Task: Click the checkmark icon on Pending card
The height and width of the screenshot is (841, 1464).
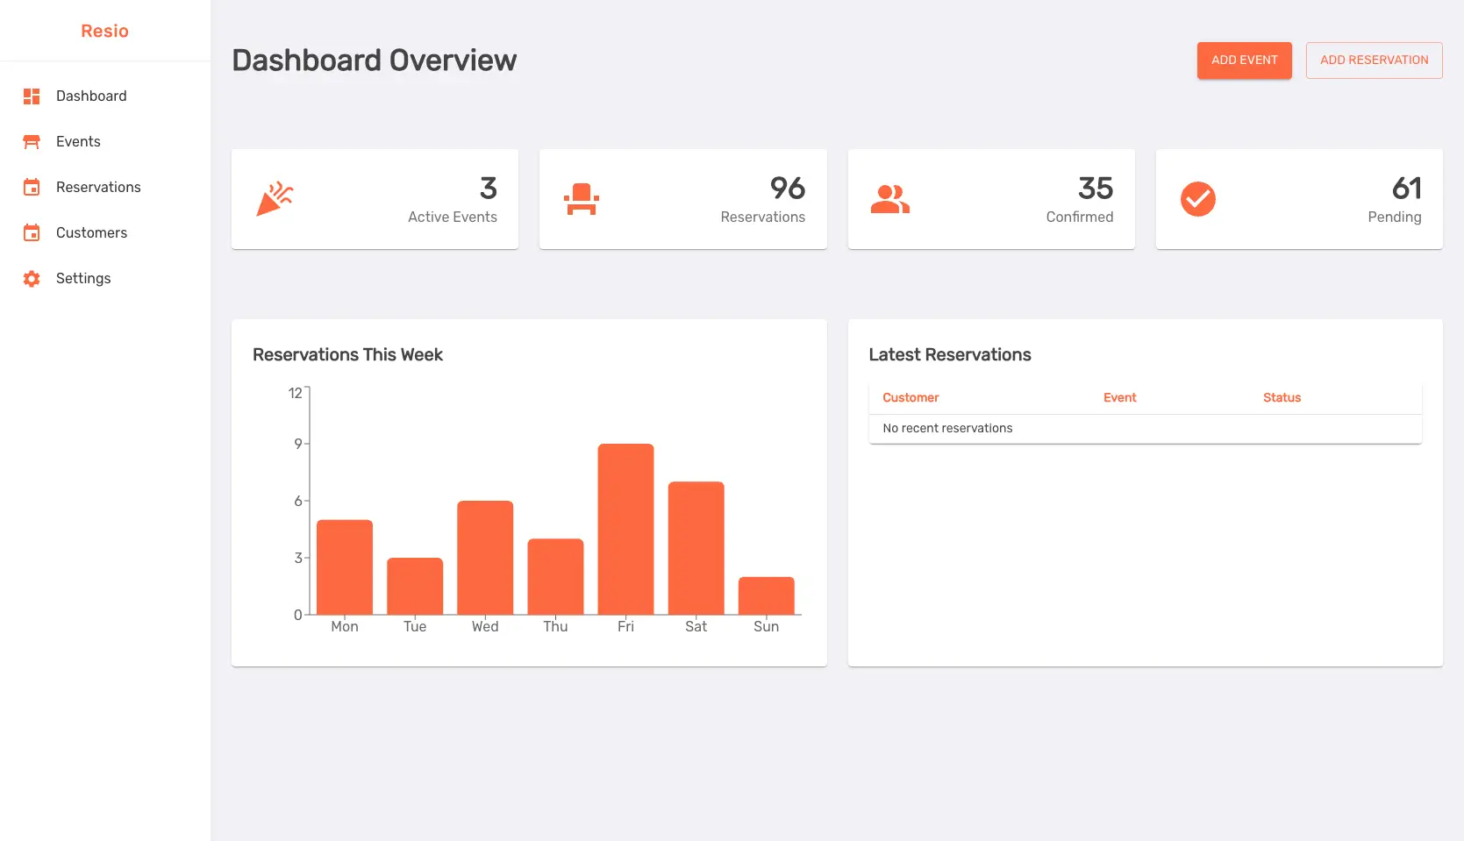Action: point(1197,199)
